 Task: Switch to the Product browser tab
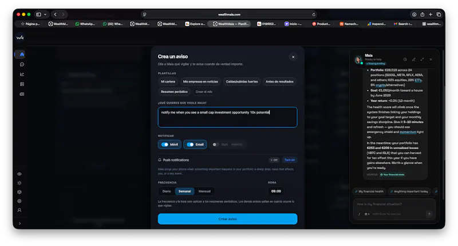click(x=321, y=24)
